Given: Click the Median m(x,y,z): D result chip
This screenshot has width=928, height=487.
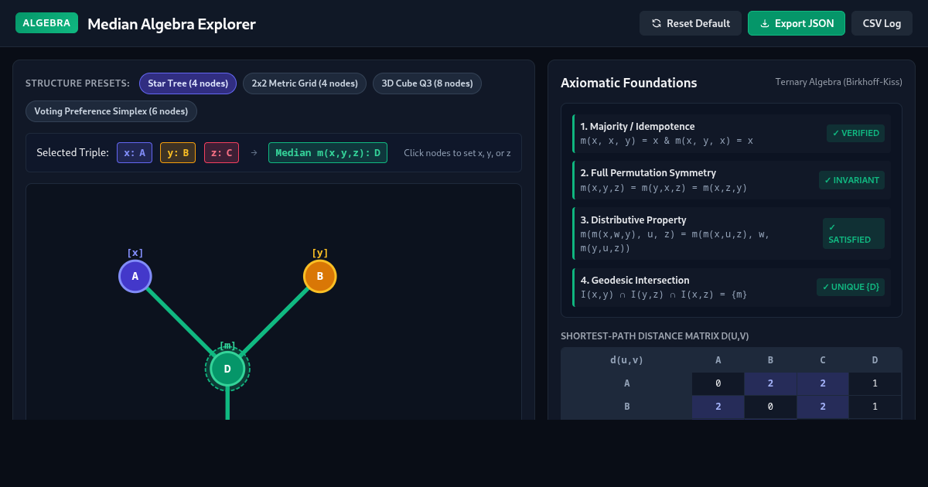Looking at the screenshot, I should coord(328,153).
